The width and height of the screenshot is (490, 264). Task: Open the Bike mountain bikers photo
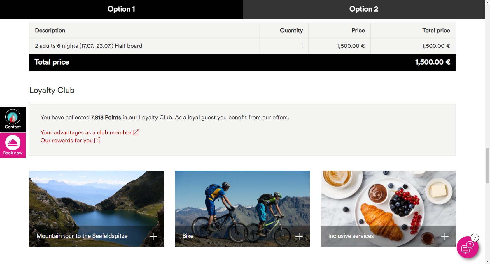pos(242,198)
